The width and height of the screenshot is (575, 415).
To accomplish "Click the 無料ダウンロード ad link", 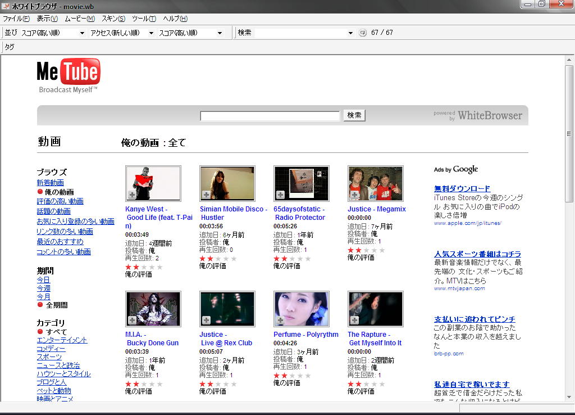I will pos(462,189).
